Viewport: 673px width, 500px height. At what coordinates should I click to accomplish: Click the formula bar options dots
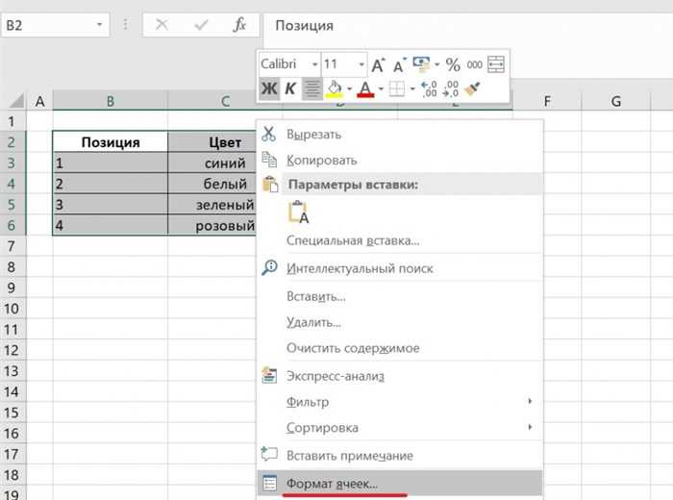pos(125,24)
